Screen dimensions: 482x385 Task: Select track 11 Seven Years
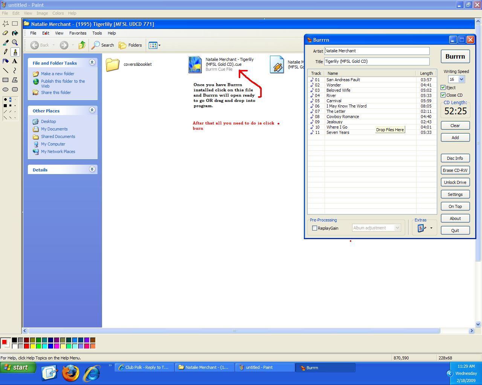pyautogui.click(x=372, y=132)
